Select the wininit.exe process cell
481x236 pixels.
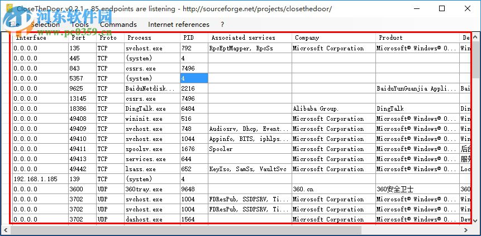point(152,119)
